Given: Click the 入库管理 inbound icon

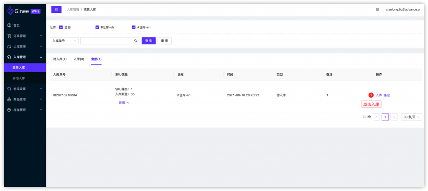Looking at the screenshot, I should pos(9,57).
